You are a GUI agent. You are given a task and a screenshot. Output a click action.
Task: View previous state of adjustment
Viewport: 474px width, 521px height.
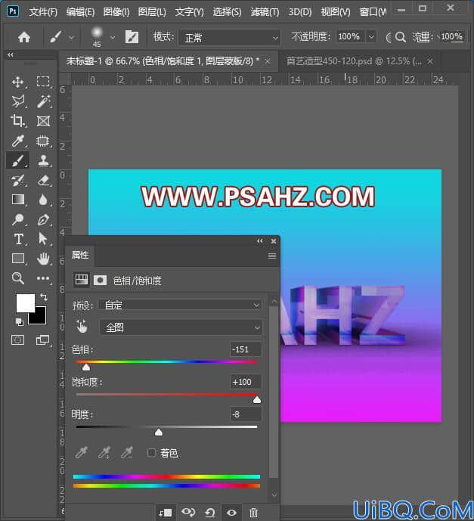pos(188,513)
